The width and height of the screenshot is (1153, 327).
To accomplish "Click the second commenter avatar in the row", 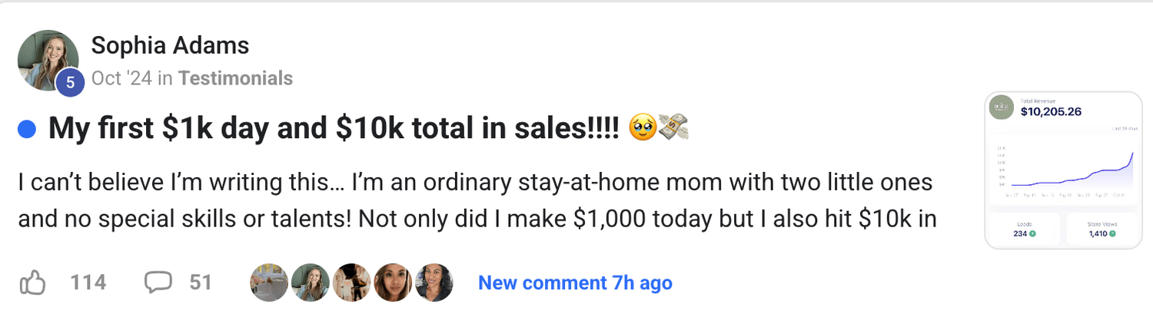I will (x=311, y=283).
